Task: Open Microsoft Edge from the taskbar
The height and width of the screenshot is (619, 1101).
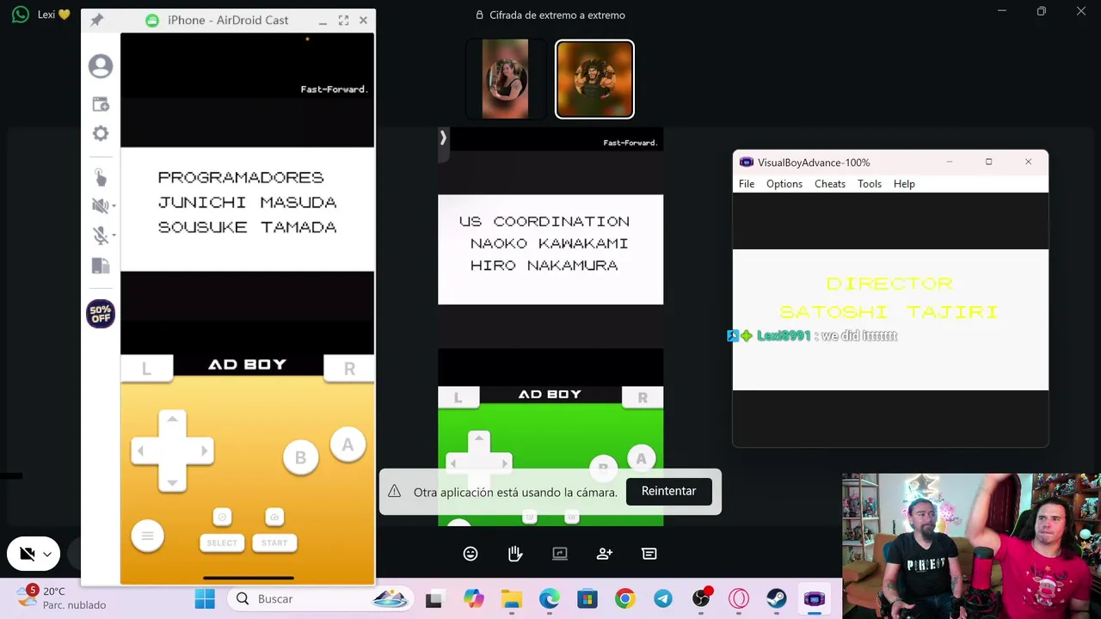Action: pyautogui.click(x=550, y=599)
